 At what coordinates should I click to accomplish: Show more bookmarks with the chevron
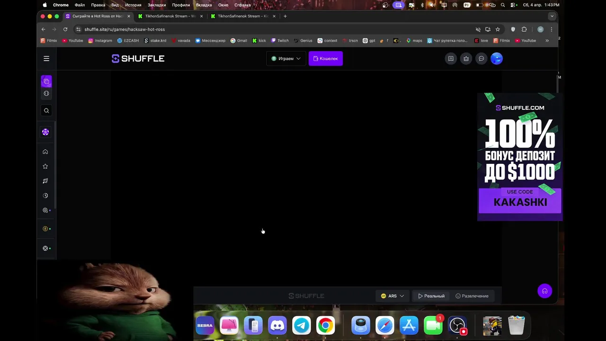547,41
